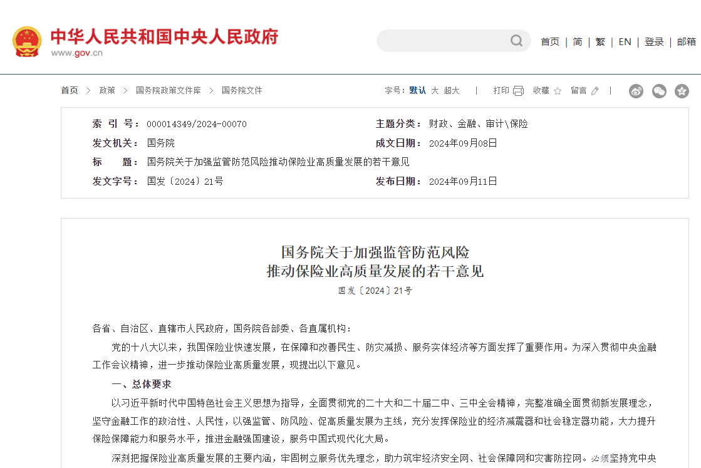Click the 发文机关 label
The width and height of the screenshot is (701, 468).
point(116,143)
